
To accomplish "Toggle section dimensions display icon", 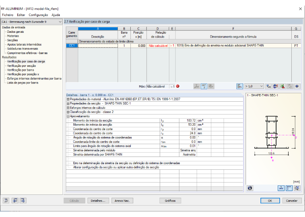I will (281, 188).
